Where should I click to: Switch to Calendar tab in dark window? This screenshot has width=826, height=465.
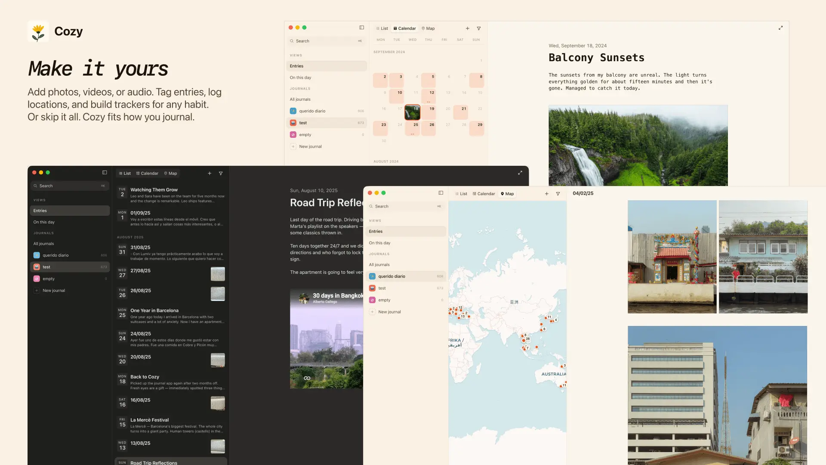click(x=147, y=174)
